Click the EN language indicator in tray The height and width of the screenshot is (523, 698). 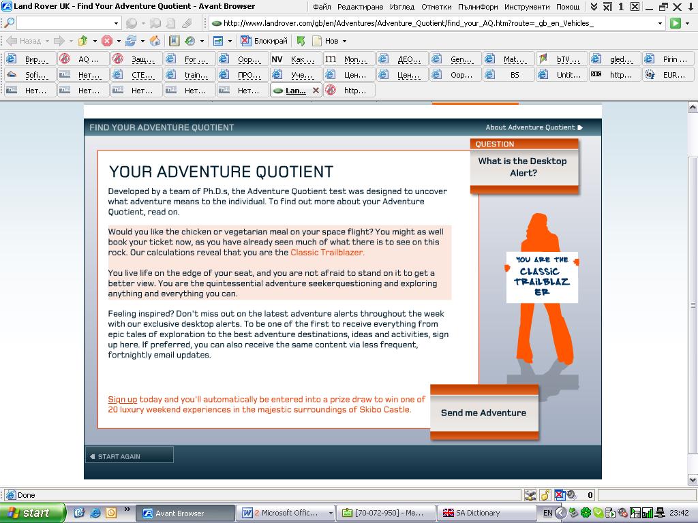tap(548, 513)
